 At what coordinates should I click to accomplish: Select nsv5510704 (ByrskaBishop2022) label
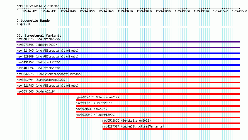tap(41, 80)
